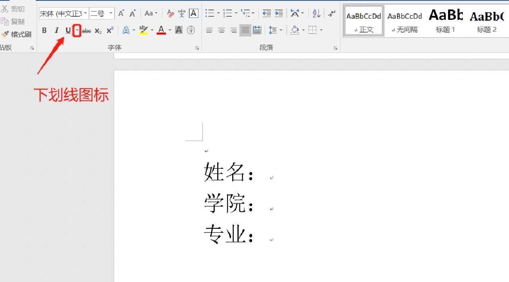
Task: Open the font size combo box 二号
Action: 102,14
